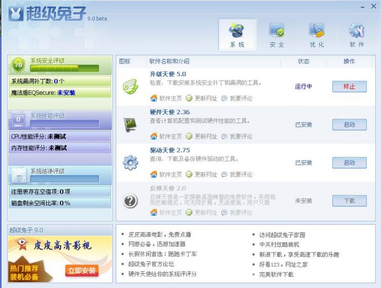Click the 反弹天使 question mark icon
The height and width of the screenshot is (288, 381).
pos(130,201)
